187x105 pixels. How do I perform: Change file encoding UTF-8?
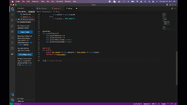154,104
